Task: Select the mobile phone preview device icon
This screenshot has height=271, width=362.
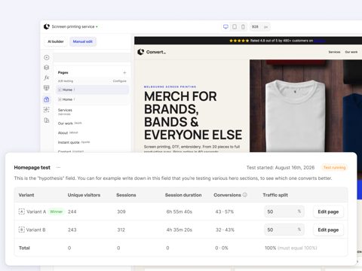Action: [x=243, y=26]
